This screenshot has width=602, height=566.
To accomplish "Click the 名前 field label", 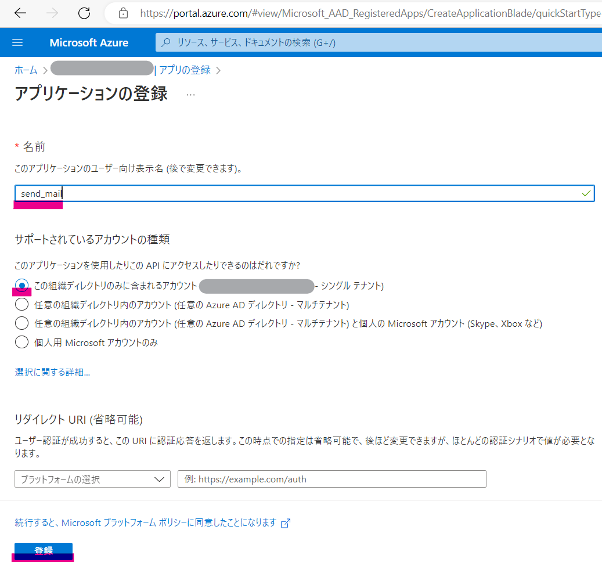I will pyautogui.click(x=34, y=147).
